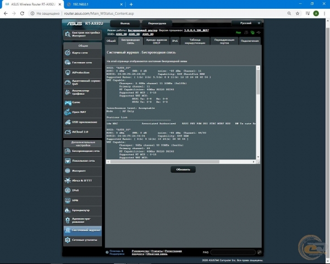Open Adaptive QoS (Адаптивный сервис QoS)

point(82,82)
